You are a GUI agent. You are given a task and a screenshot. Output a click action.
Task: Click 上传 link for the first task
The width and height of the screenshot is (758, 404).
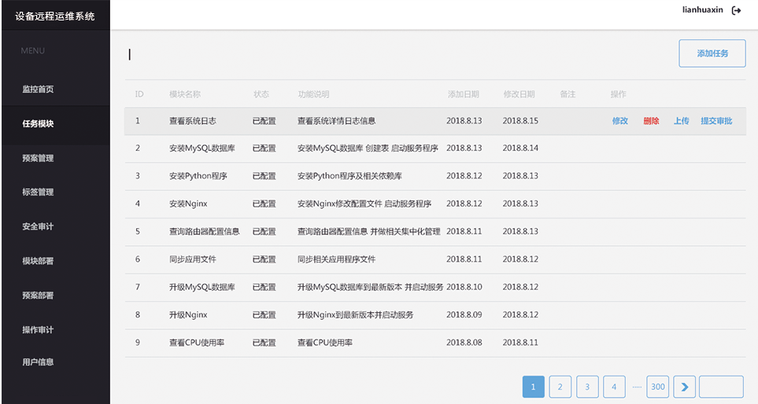681,121
